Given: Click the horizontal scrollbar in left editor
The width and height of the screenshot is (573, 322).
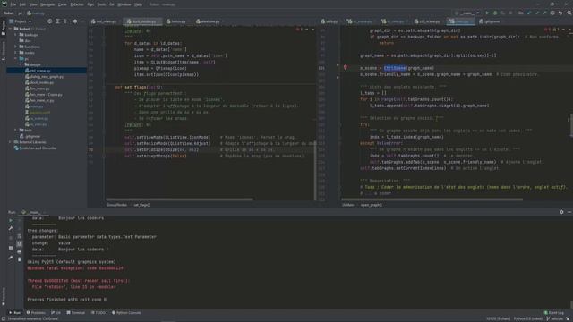Looking at the screenshot, I should click(179, 199).
